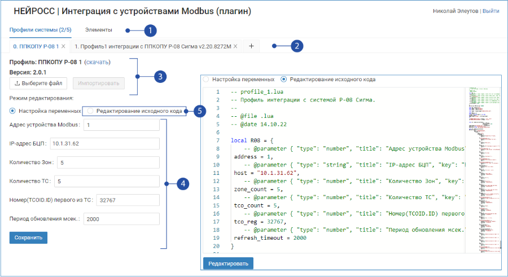Click the Сохранить button

pos(28,238)
